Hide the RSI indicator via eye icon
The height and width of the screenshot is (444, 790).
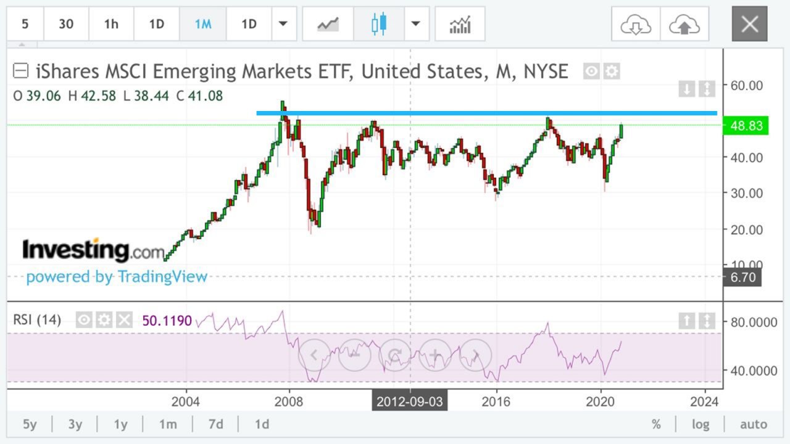85,319
